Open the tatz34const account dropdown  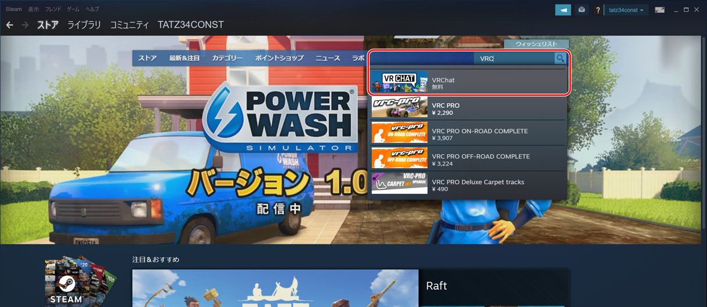click(626, 10)
